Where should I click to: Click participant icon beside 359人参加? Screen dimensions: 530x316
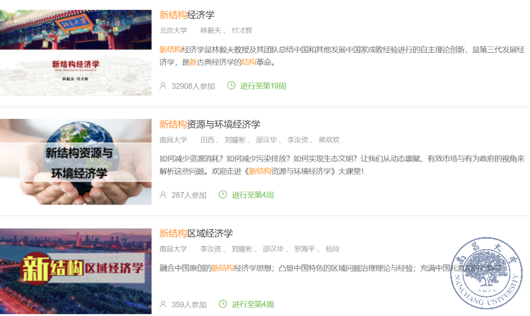coord(163,304)
